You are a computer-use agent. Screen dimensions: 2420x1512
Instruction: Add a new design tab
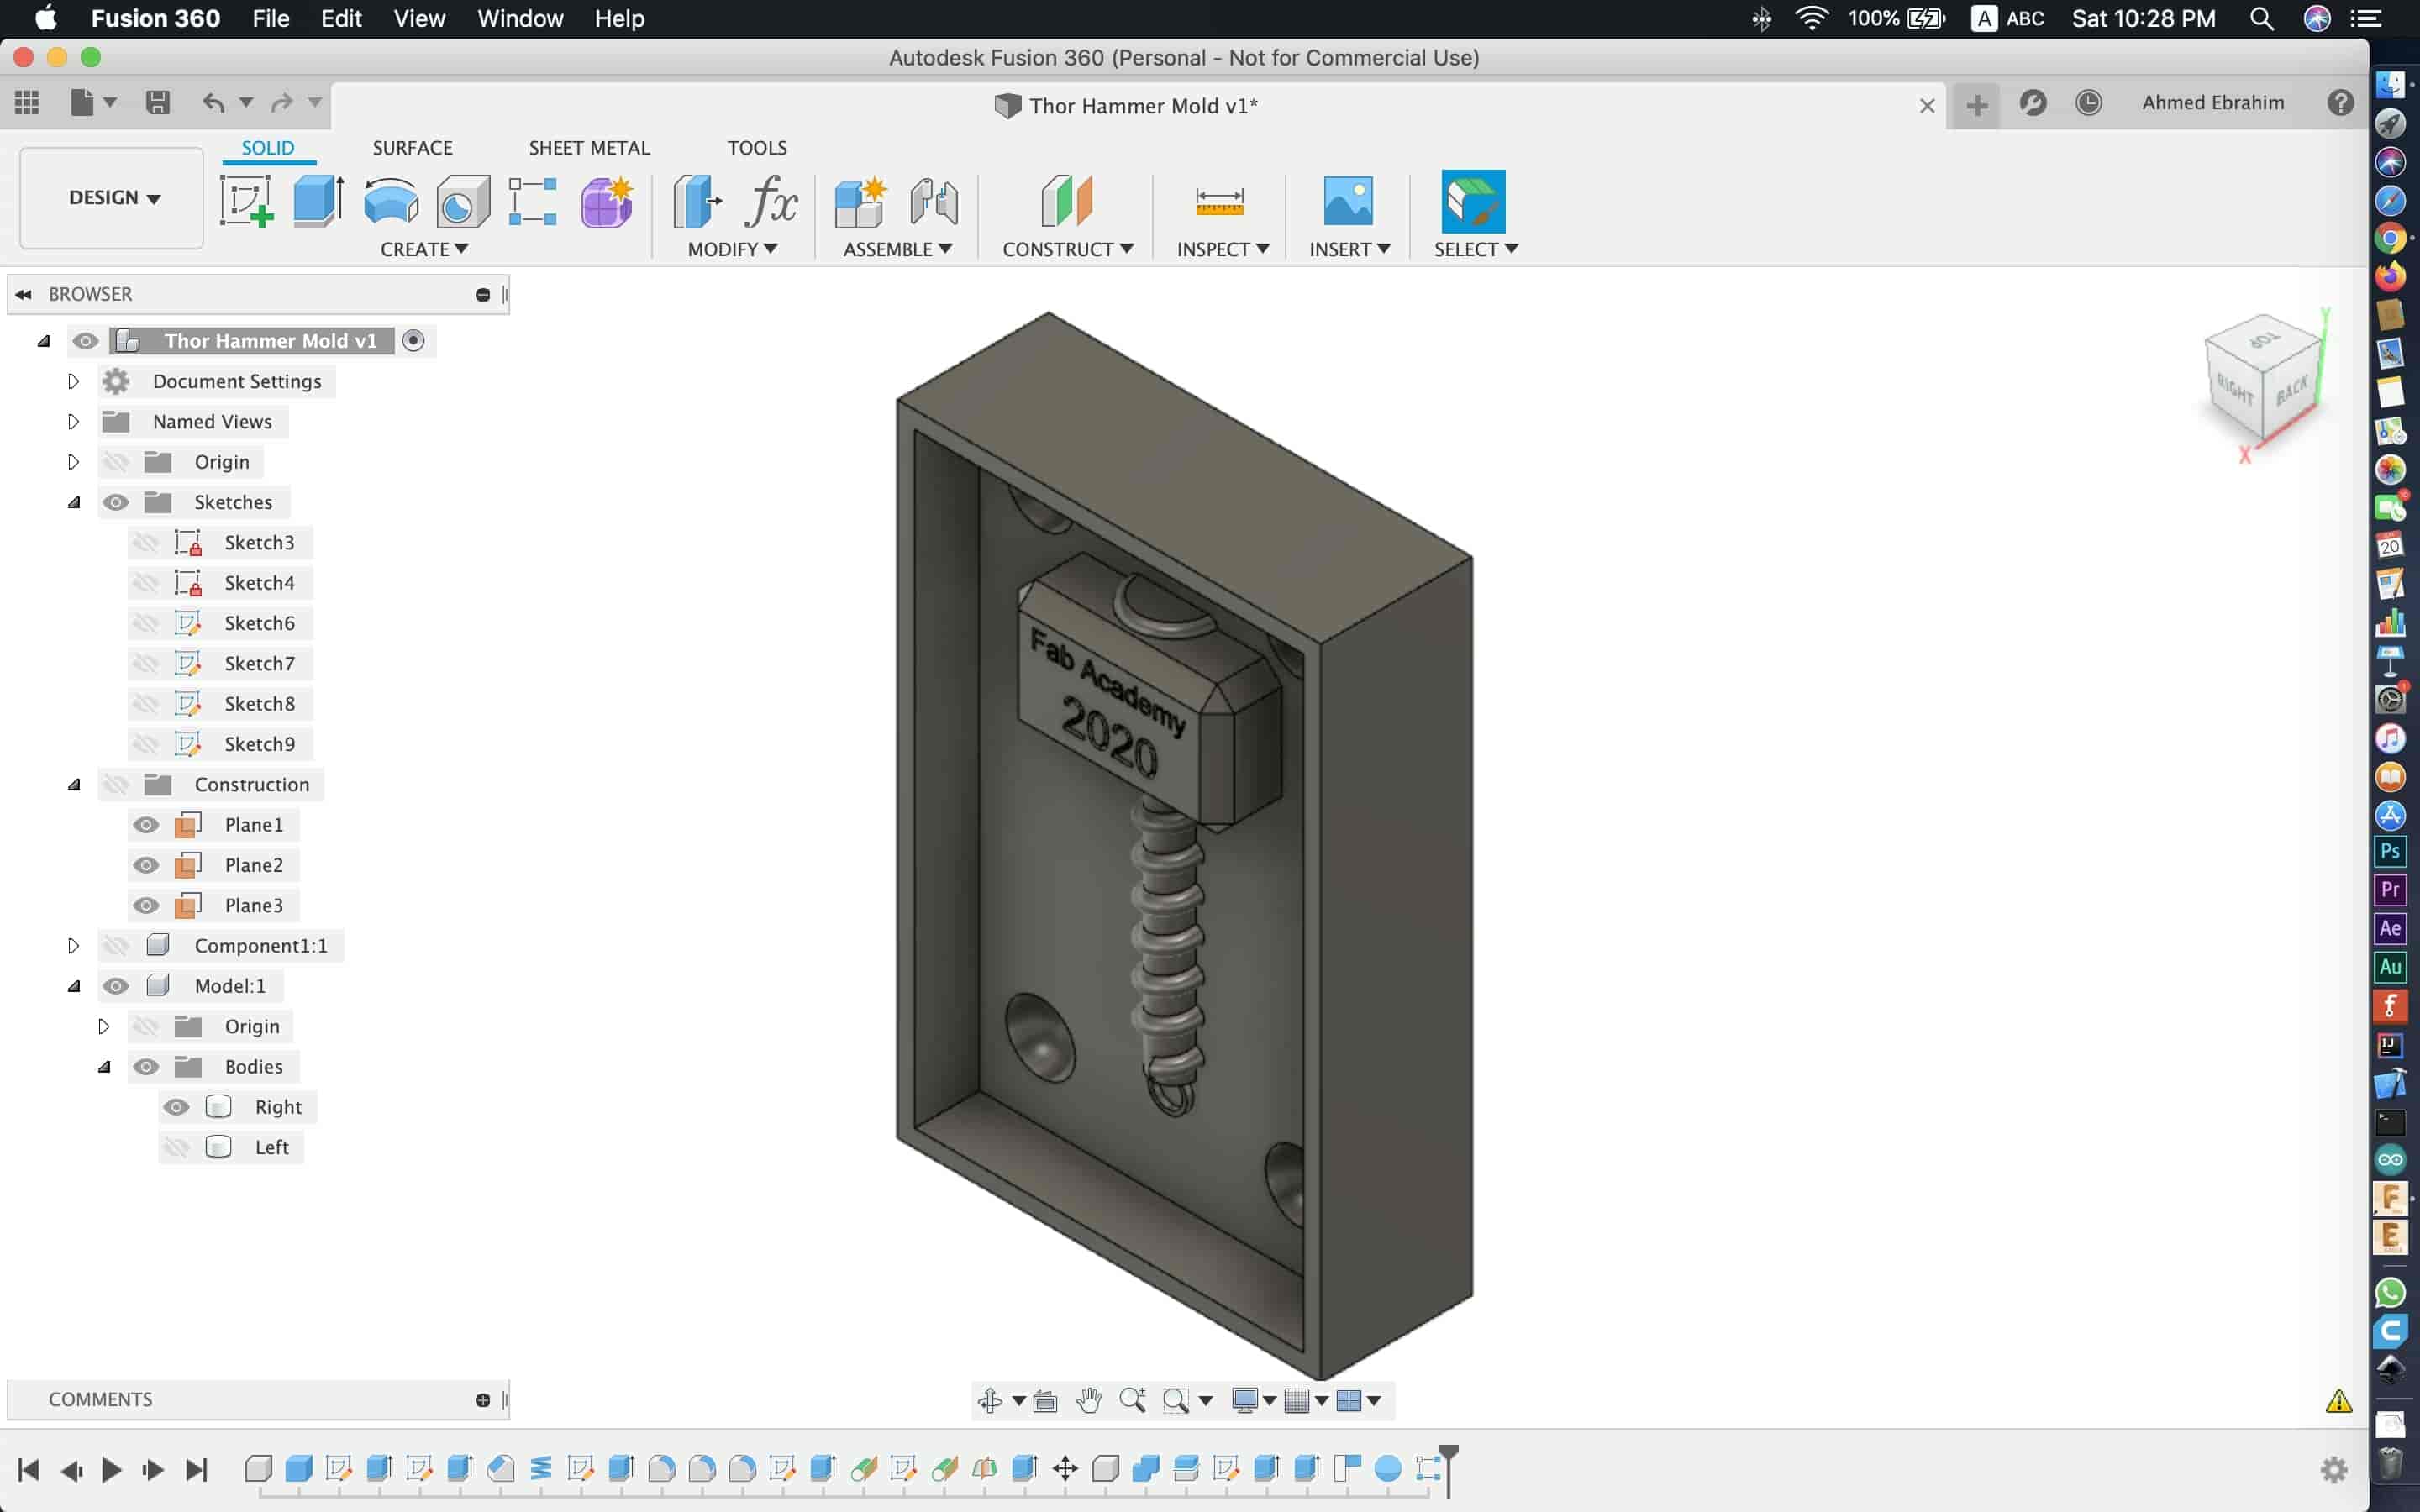1976,105
